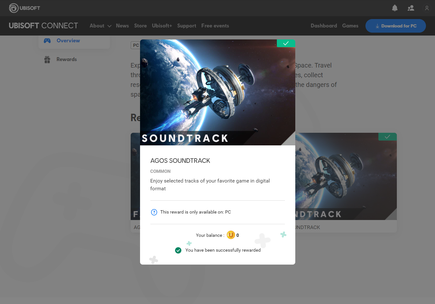Click checkmark badge on background reward card
The width and height of the screenshot is (435, 304).
pyautogui.click(x=387, y=137)
